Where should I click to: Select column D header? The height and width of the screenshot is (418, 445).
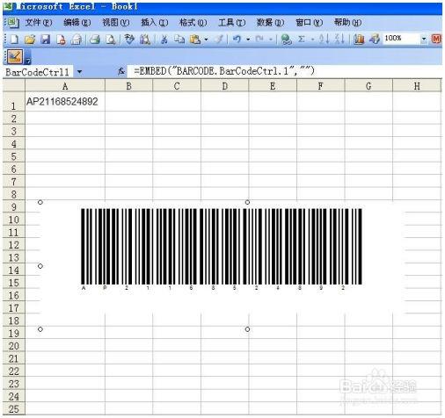224,86
